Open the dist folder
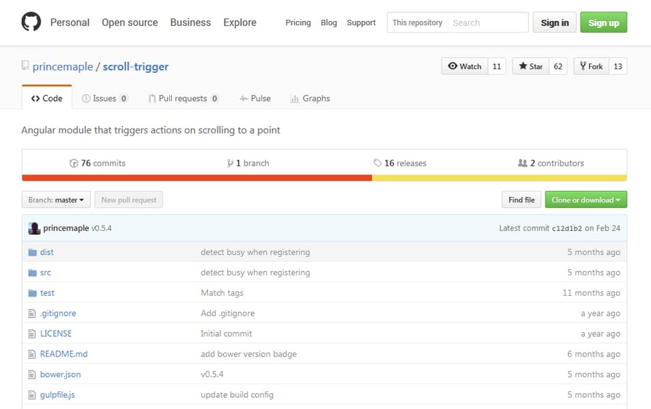 click(x=47, y=252)
